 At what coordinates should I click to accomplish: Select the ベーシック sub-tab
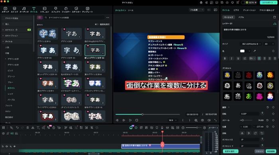228,17
